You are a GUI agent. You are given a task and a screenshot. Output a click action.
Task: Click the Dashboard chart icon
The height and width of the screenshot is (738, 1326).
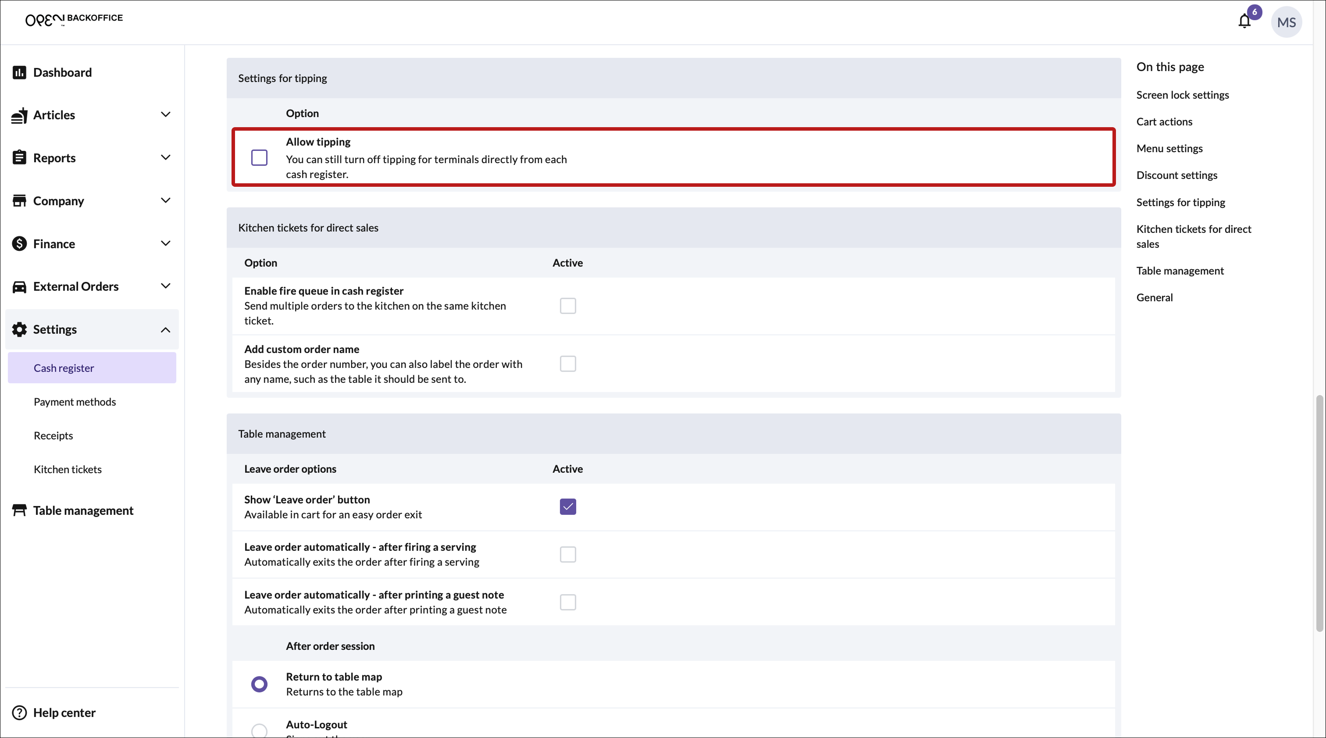19,72
